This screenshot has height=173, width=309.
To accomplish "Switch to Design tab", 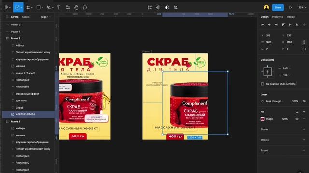I will pyautogui.click(x=265, y=17).
